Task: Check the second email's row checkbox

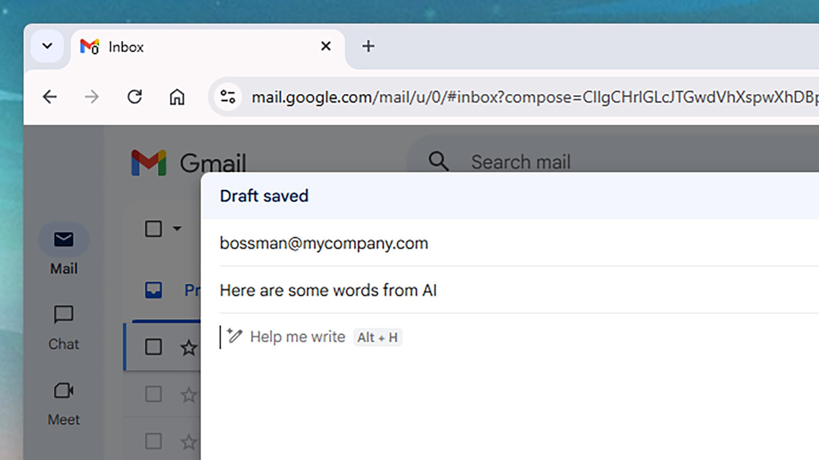Action: (x=153, y=395)
